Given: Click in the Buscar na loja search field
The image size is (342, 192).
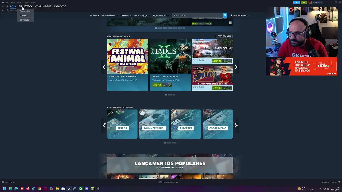Looking at the screenshot, I should pyautogui.click(x=197, y=15).
